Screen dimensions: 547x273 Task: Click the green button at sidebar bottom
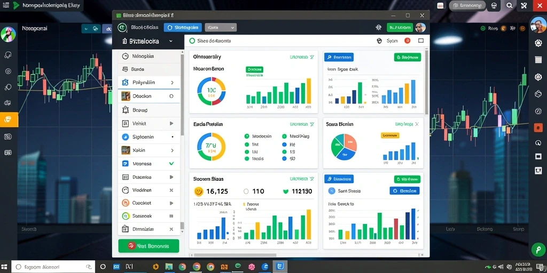pyautogui.click(x=149, y=246)
